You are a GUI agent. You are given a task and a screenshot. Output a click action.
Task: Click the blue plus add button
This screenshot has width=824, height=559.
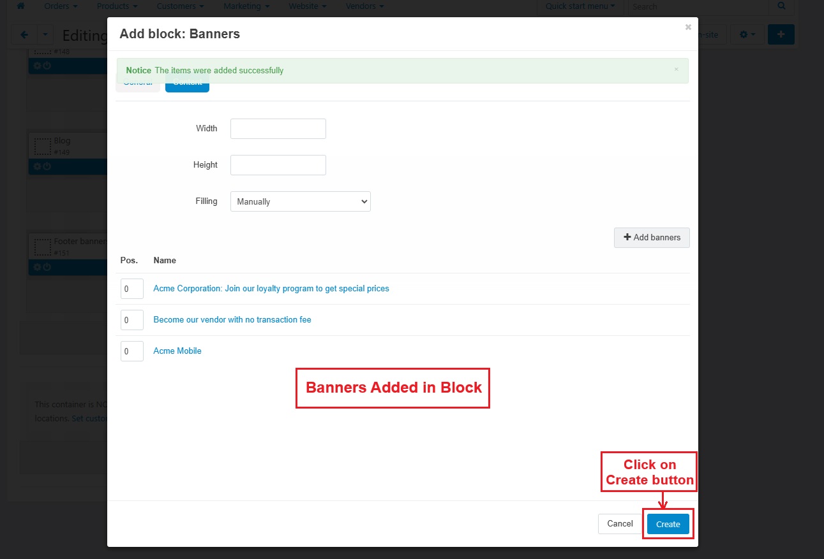tap(781, 34)
